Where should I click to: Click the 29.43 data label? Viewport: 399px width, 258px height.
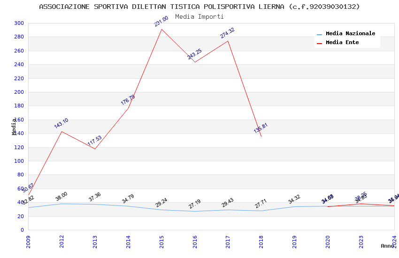(x=228, y=203)
